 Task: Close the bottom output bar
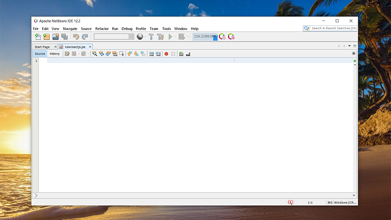point(354,195)
